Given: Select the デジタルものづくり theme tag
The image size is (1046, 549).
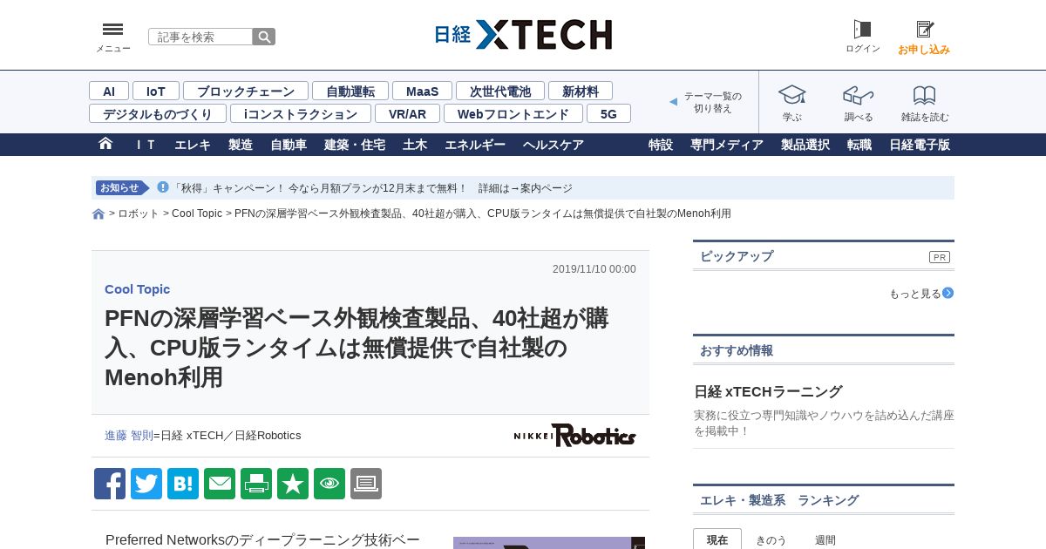Looking at the screenshot, I should click(x=158, y=113).
